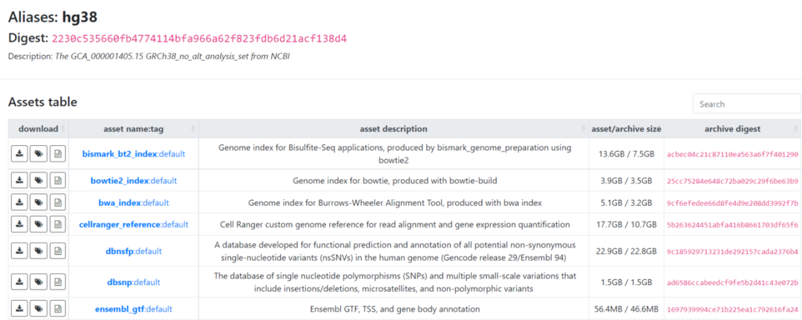802x320 pixels.
Task: Sort table by download column
Action: [39, 129]
